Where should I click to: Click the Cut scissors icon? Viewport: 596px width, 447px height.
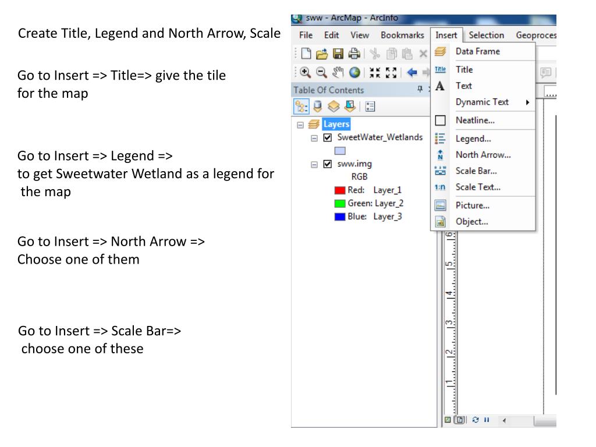click(x=375, y=54)
